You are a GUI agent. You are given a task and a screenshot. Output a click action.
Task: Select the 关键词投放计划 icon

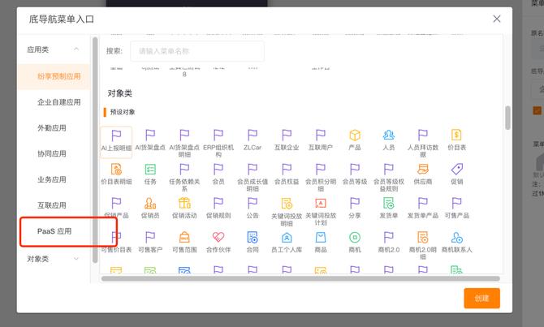pos(320,204)
